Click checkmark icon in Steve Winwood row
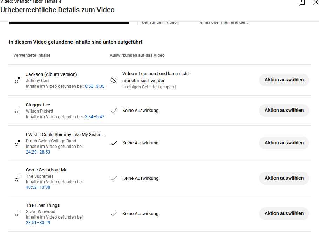The width and height of the screenshot is (319, 235). coord(114,214)
